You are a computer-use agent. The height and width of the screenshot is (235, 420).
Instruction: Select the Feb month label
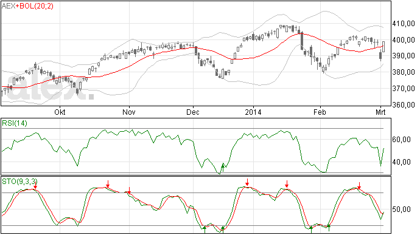point(320,112)
